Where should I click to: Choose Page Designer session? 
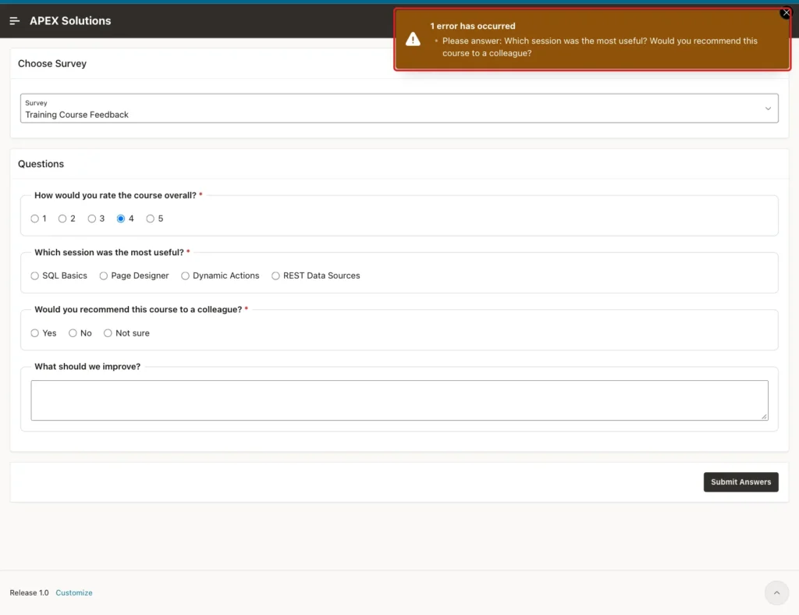[x=104, y=276]
